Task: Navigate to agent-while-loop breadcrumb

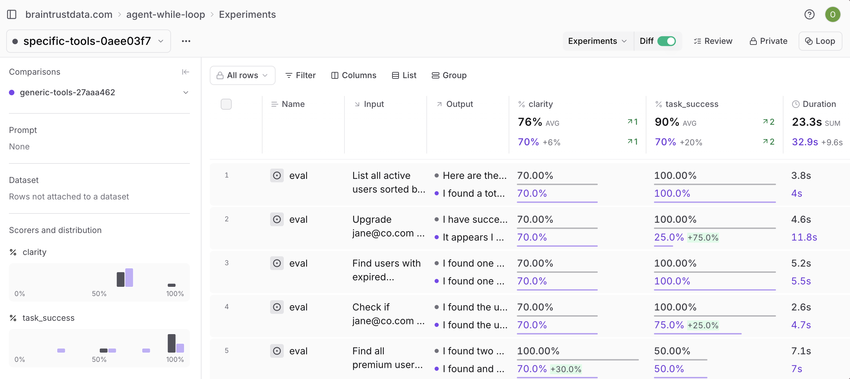Action: 166,14
